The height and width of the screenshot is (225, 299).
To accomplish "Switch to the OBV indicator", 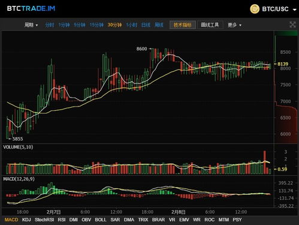I will pos(86,220).
